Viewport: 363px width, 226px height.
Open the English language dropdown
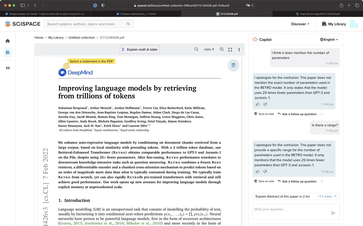pyautogui.click(x=329, y=40)
